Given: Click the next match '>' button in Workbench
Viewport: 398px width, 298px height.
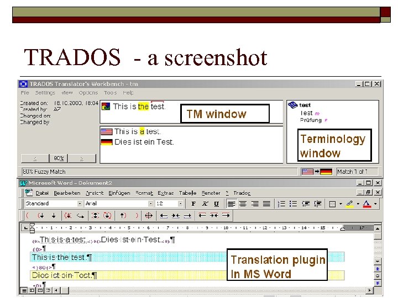Looking at the screenshot, I should pyautogui.click(x=82, y=158).
